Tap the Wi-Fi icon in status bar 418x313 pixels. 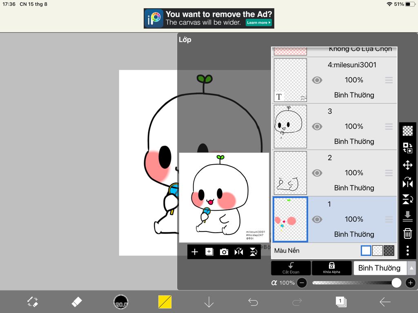(389, 4)
